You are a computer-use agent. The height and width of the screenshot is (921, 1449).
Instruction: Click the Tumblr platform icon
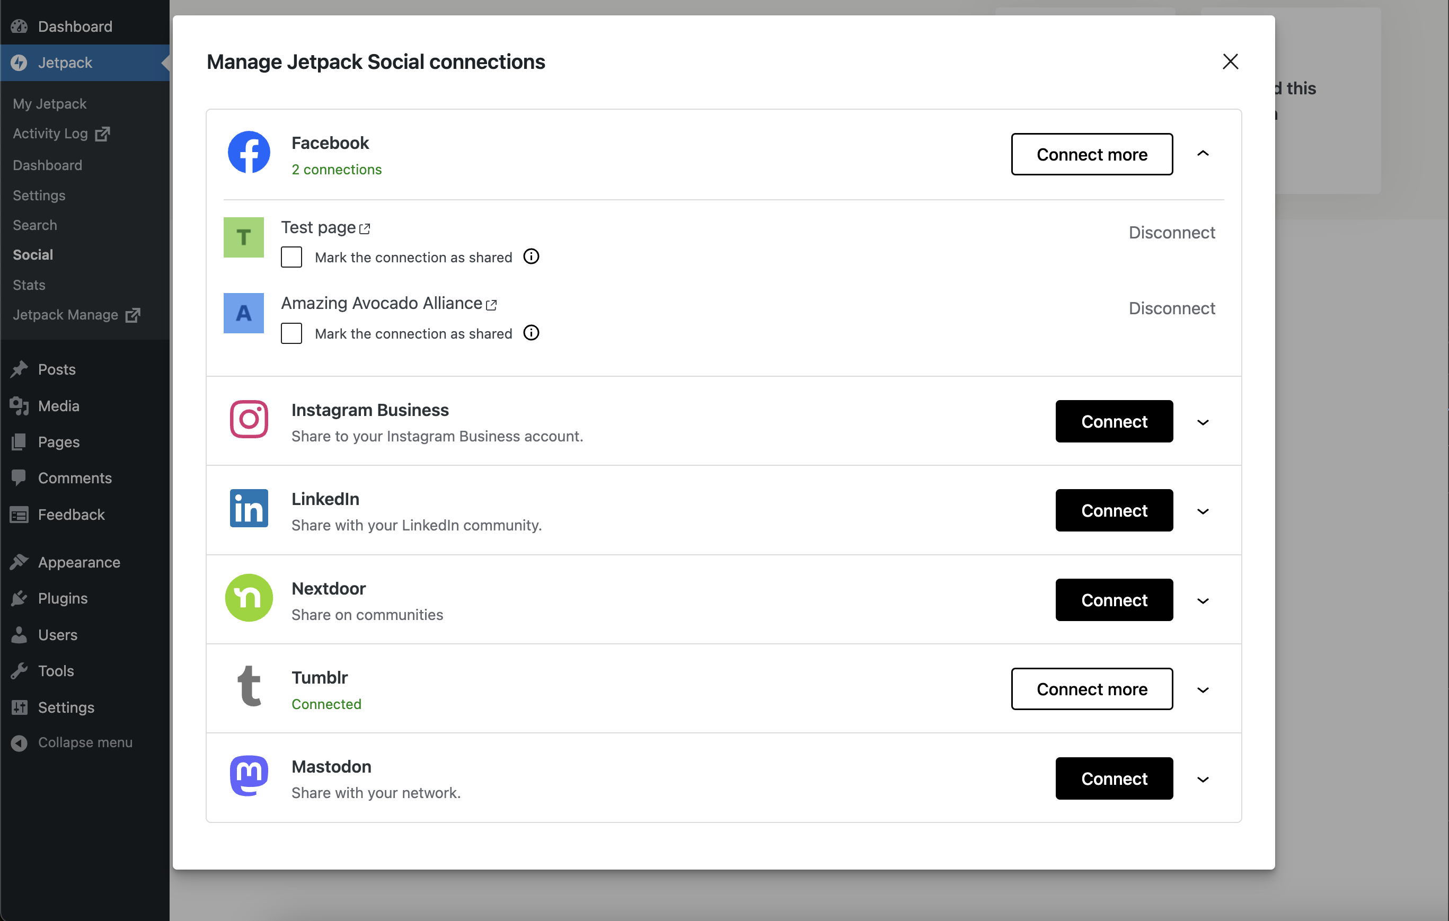(248, 688)
